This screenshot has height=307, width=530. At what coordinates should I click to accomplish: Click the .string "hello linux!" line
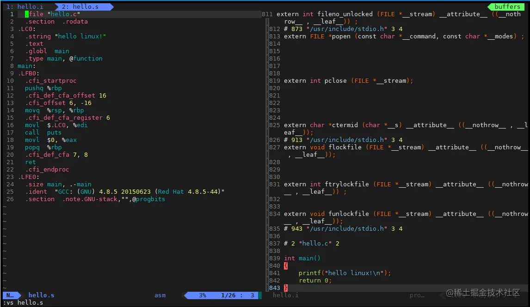coord(66,36)
